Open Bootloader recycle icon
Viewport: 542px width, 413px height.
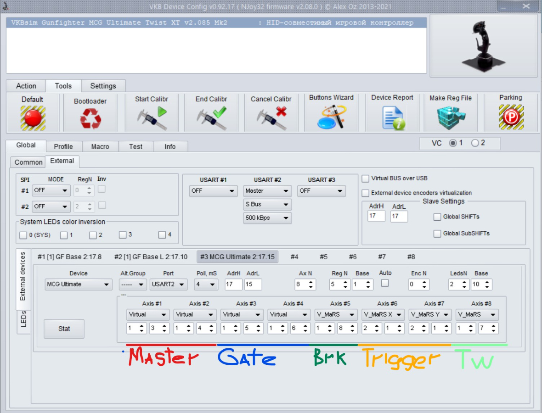90,118
